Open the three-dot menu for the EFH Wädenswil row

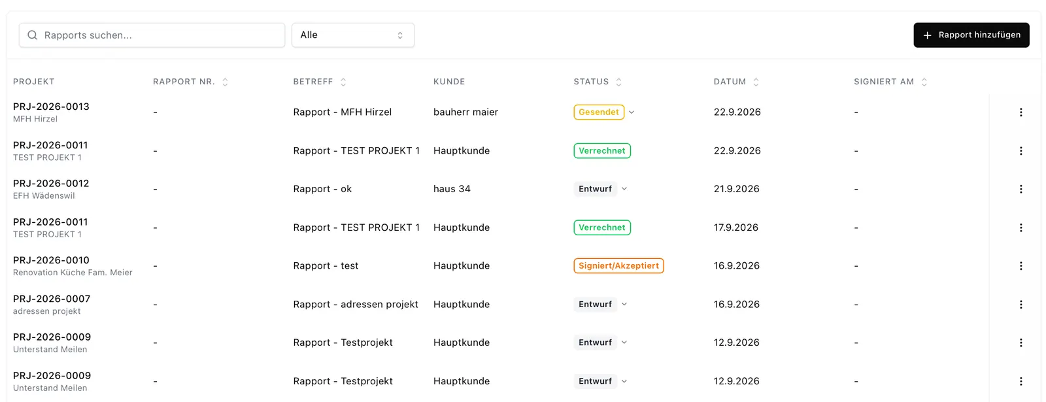tap(1021, 189)
